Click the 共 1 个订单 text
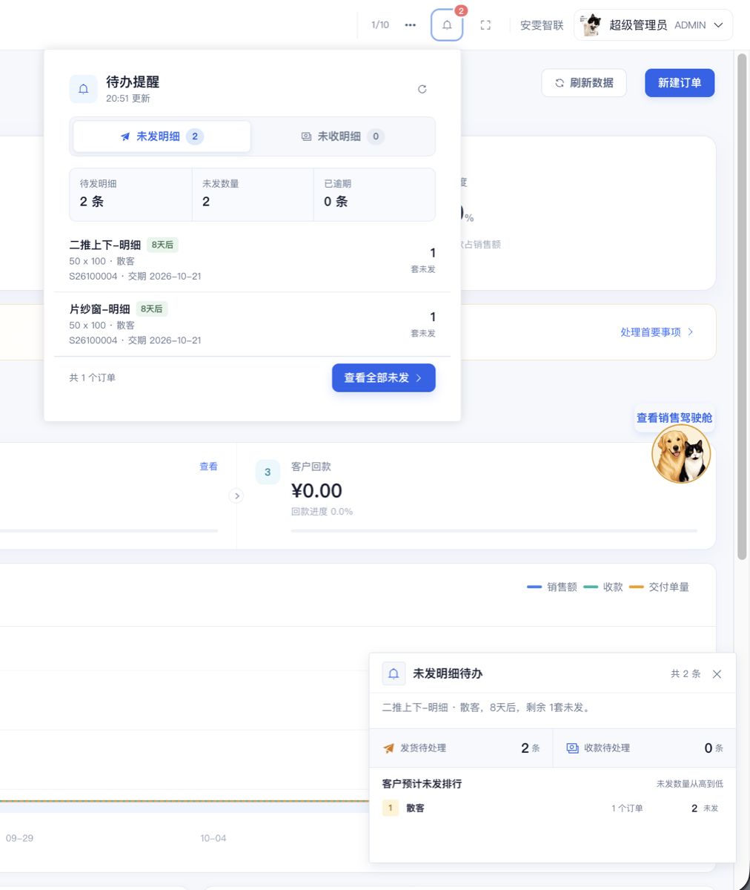 (93, 378)
